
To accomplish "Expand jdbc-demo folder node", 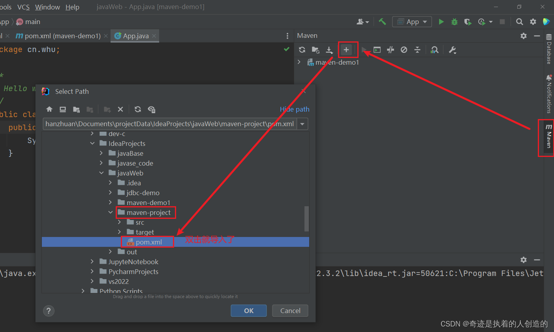I will 111,193.
